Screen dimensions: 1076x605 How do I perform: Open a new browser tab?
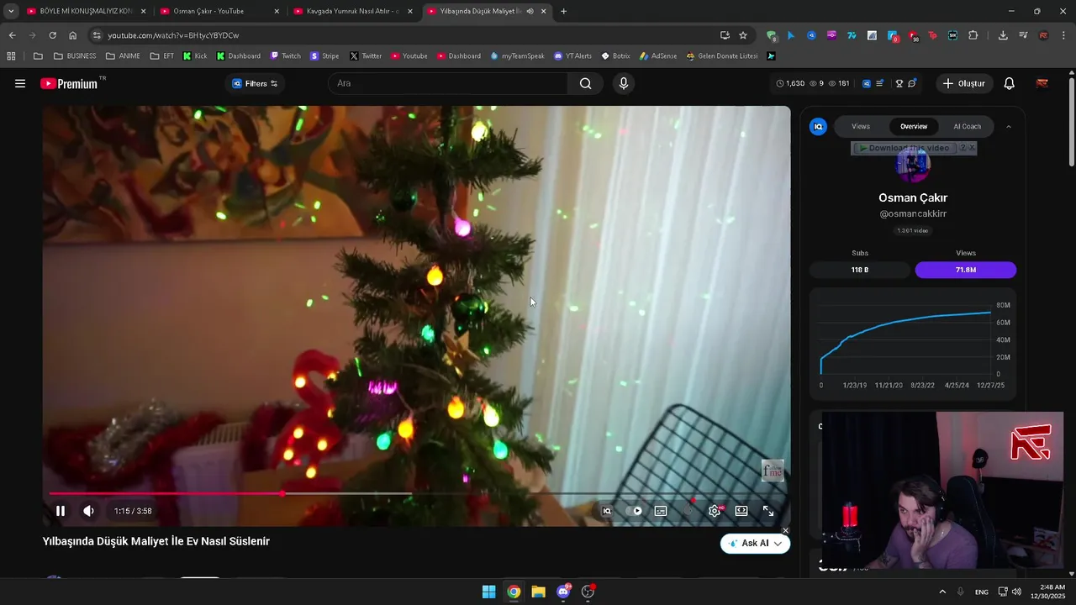coord(563,12)
